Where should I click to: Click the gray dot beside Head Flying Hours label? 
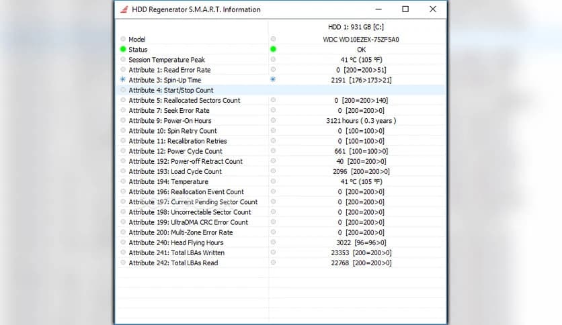123,242
